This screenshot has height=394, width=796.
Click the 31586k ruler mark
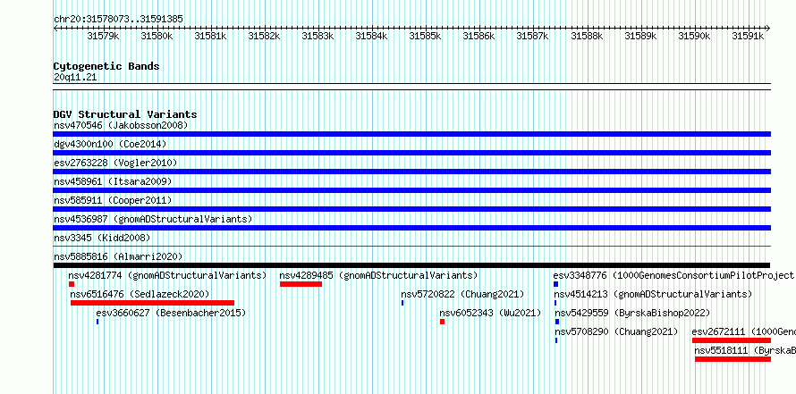click(478, 36)
